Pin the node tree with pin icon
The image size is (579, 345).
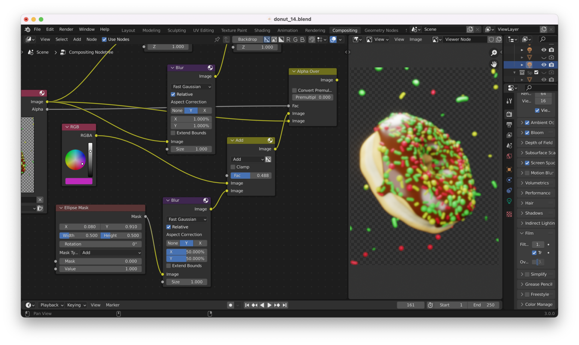217,39
